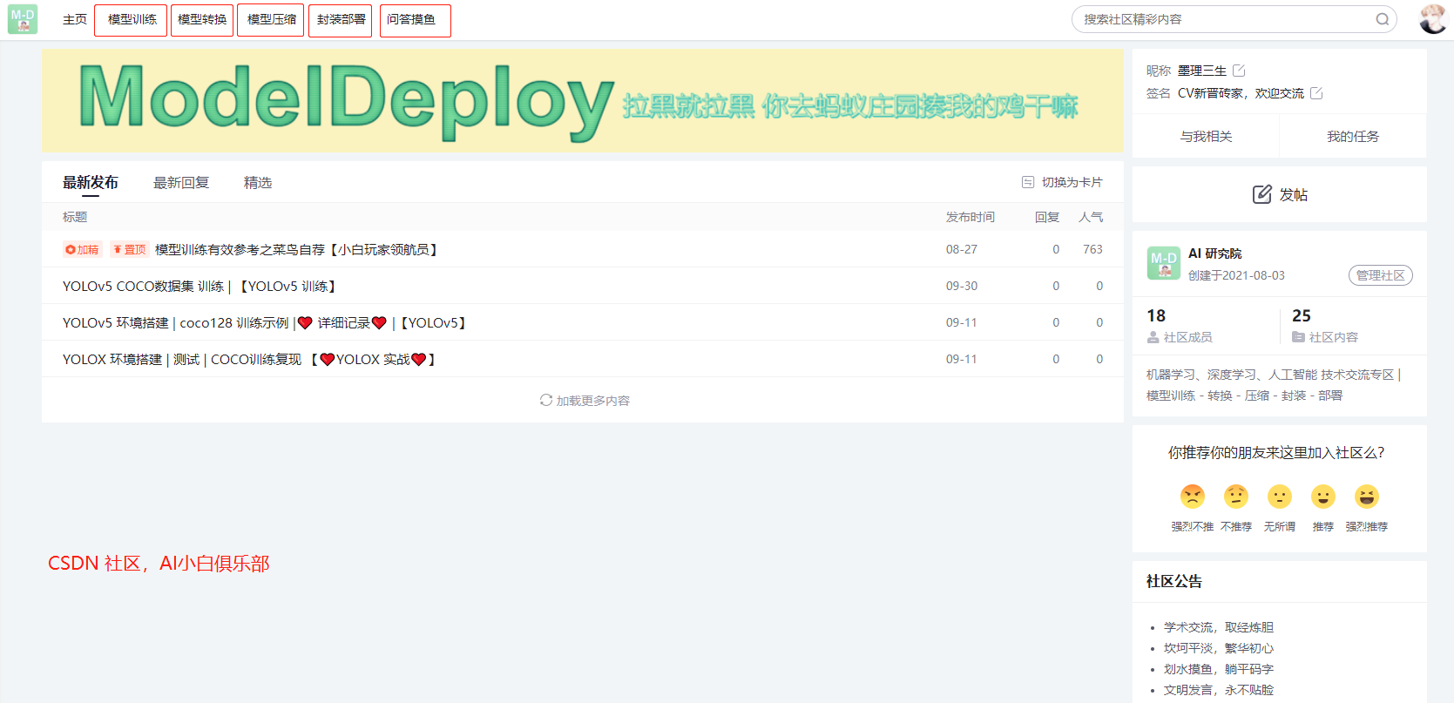Open the 封装部署 nav tab
The height and width of the screenshot is (703, 1454).
341,19
